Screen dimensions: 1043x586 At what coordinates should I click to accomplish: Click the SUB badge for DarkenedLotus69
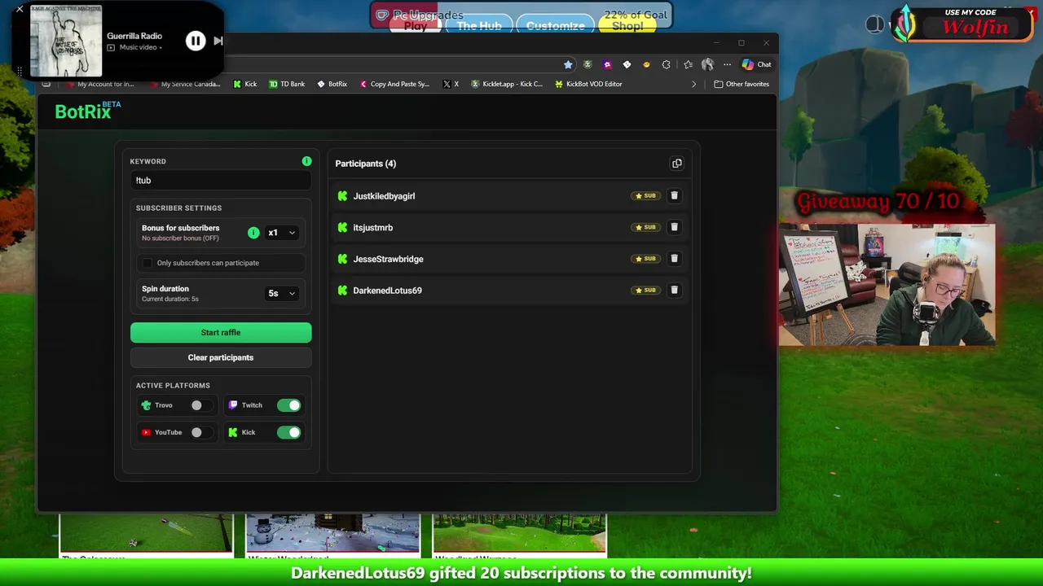pyautogui.click(x=645, y=290)
